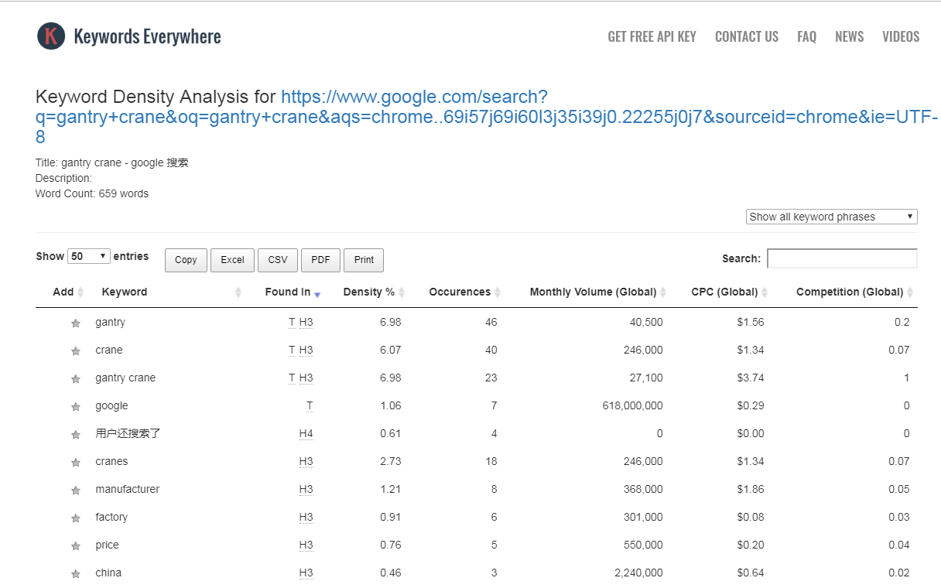Screen dimensions: 941x588
Task: Star the 'factory' keyword row
Action: [x=76, y=518]
